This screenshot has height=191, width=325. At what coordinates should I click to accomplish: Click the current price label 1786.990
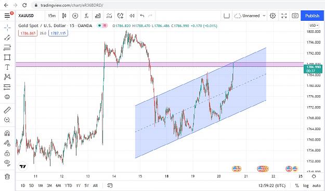[x=313, y=69]
